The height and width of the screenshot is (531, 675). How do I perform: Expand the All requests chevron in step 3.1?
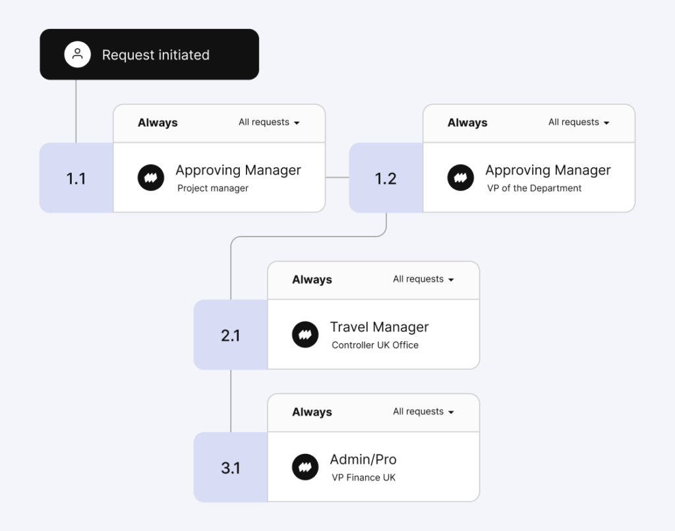click(x=423, y=411)
